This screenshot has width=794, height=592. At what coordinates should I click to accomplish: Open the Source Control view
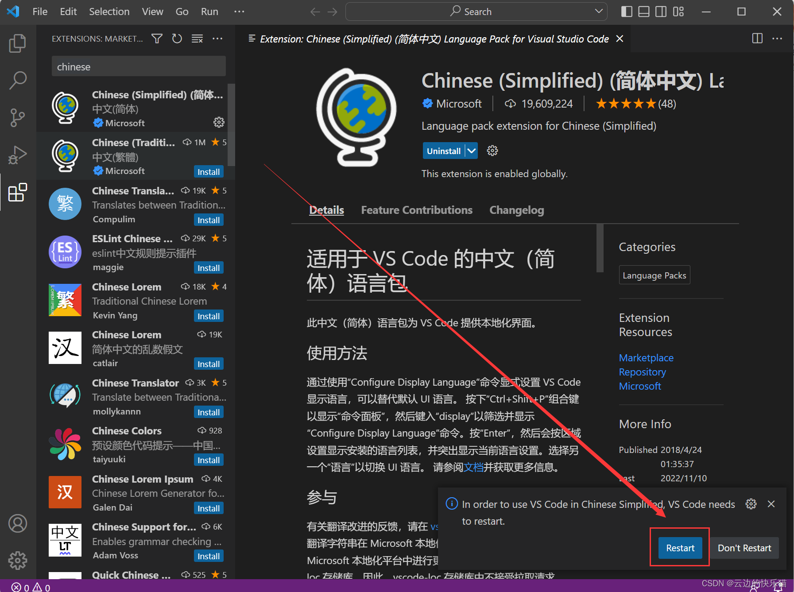point(17,118)
